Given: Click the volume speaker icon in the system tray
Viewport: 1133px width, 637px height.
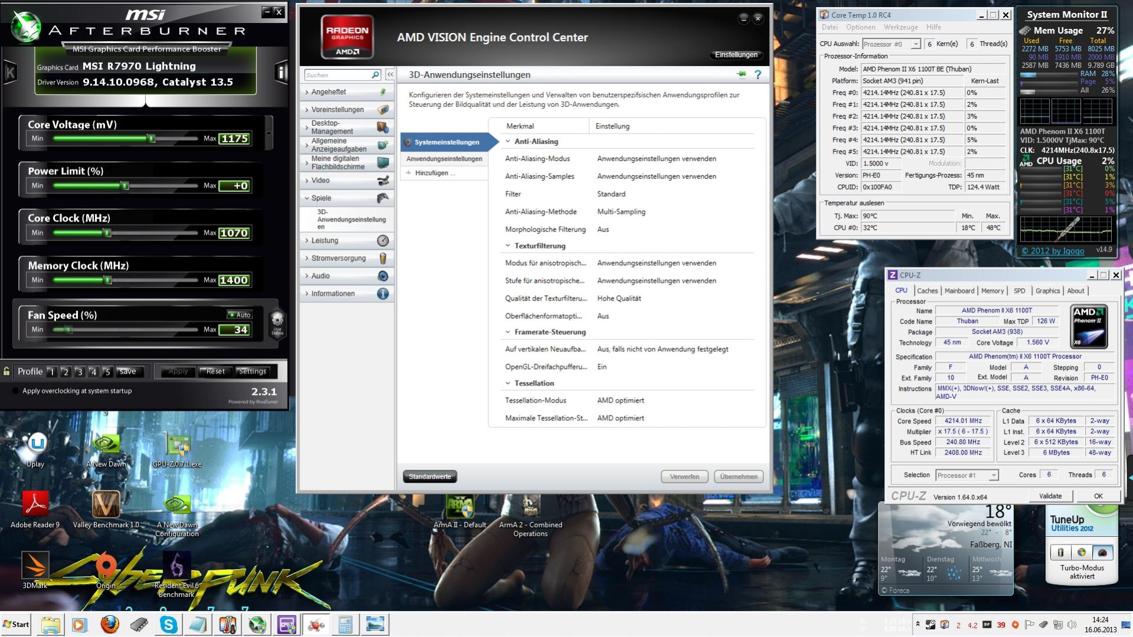Looking at the screenshot, I should tap(1072, 625).
